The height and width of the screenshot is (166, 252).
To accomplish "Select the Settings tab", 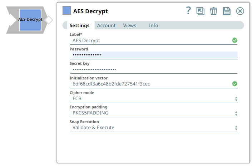I will point(79,25).
